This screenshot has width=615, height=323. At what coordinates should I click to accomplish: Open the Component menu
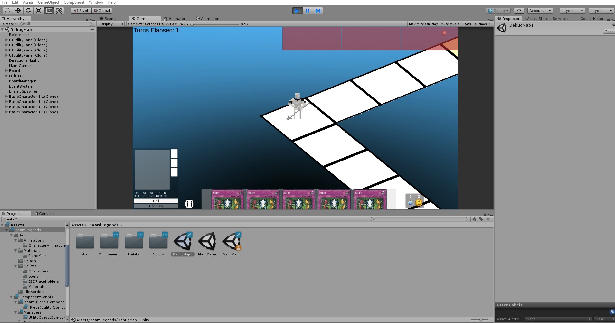(x=74, y=2)
